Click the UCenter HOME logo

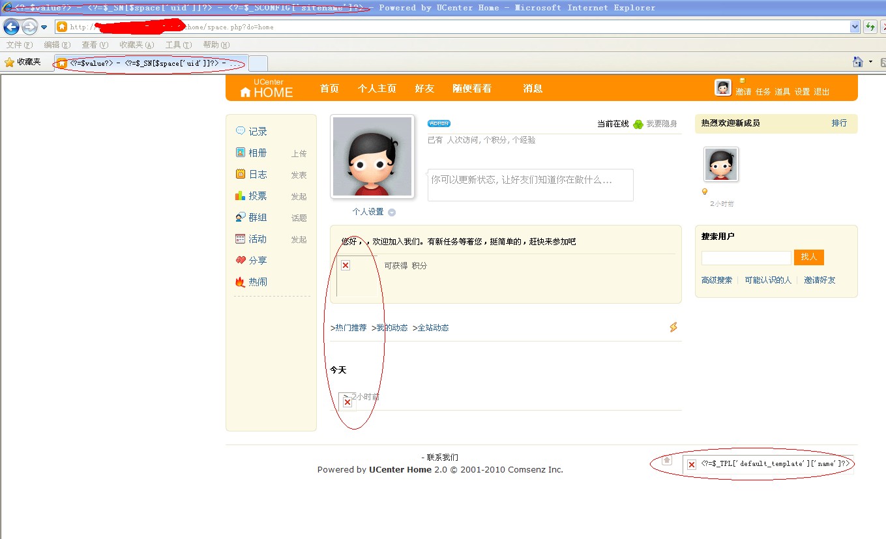[x=266, y=89]
